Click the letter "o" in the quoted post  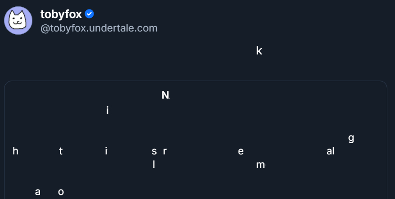click(61, 192)
